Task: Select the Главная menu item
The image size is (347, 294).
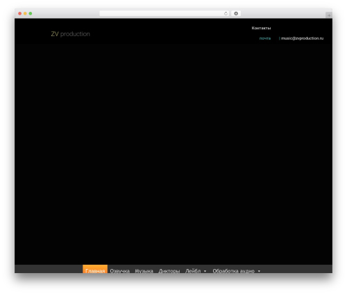Action: [95, 269]
